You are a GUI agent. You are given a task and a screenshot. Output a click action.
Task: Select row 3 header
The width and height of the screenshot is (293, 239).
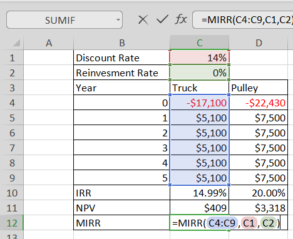(x=12, y=88)
